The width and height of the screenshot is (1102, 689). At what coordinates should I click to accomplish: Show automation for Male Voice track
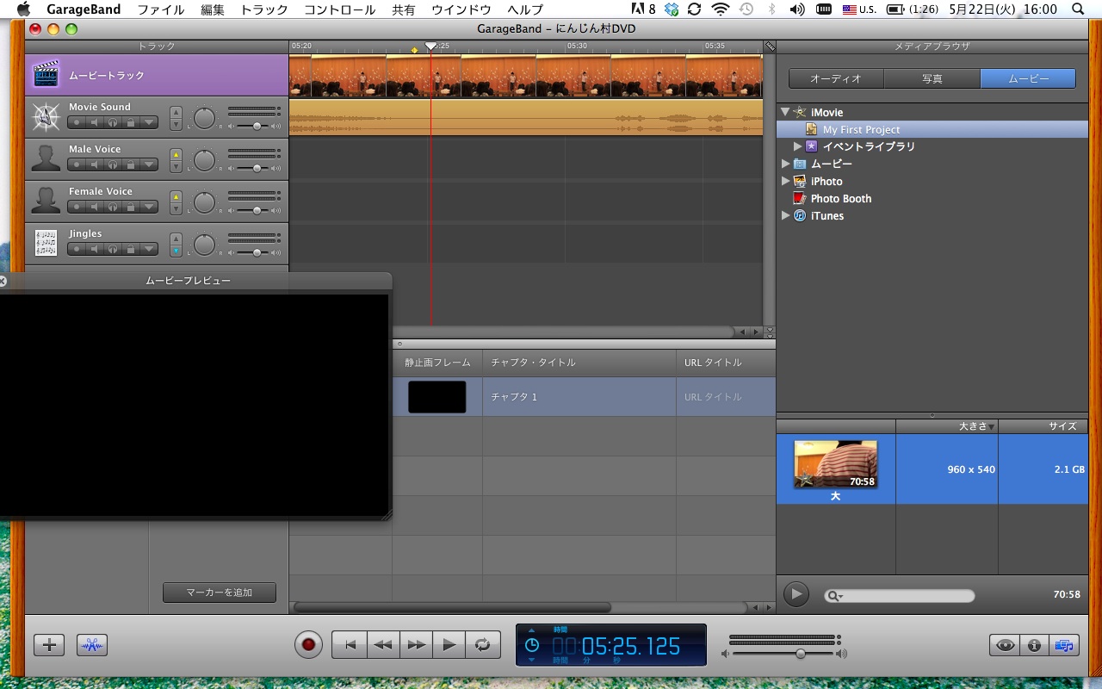(x=150, y=164)
